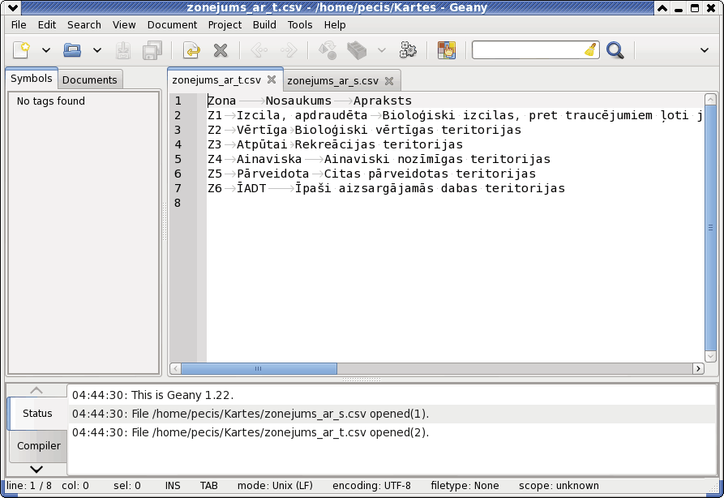Screen dimensions: 724x498
Task: Click the editor horizontal scrollbar thumb
Action: [x=259, y=368]
